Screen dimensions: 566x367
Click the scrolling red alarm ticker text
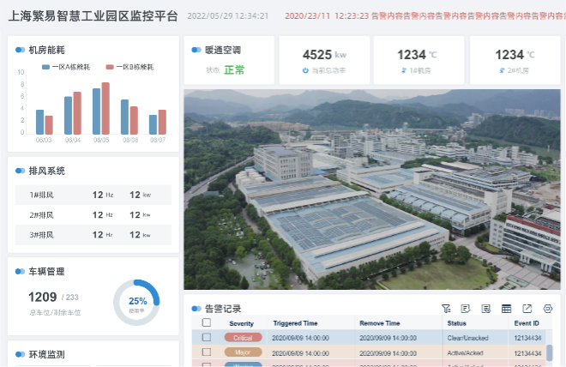[425, 16]
